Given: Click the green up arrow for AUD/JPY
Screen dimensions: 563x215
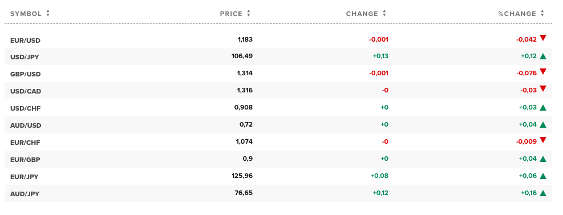Looking at the screenshot, I should click(x=543, y=193).
